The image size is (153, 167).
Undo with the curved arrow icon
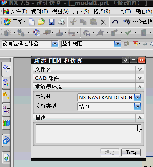[115, 22]
